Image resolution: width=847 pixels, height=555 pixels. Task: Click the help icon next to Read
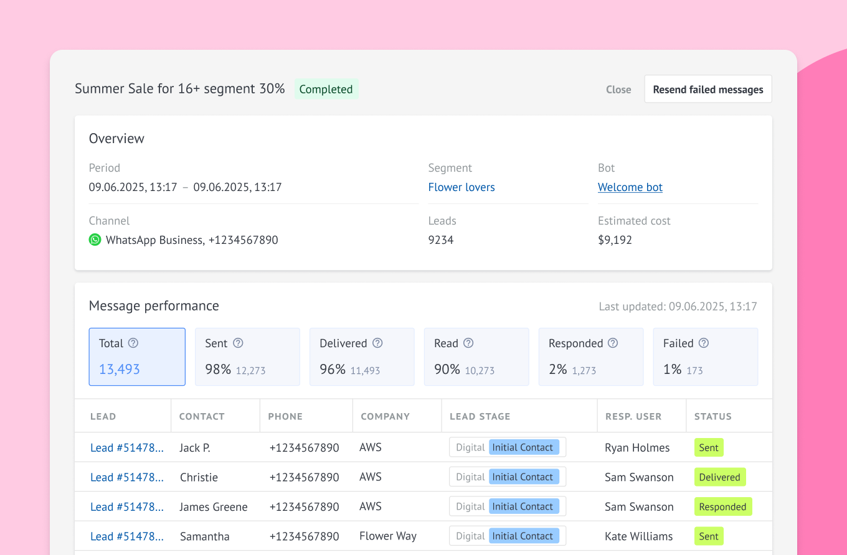[468, 343]
